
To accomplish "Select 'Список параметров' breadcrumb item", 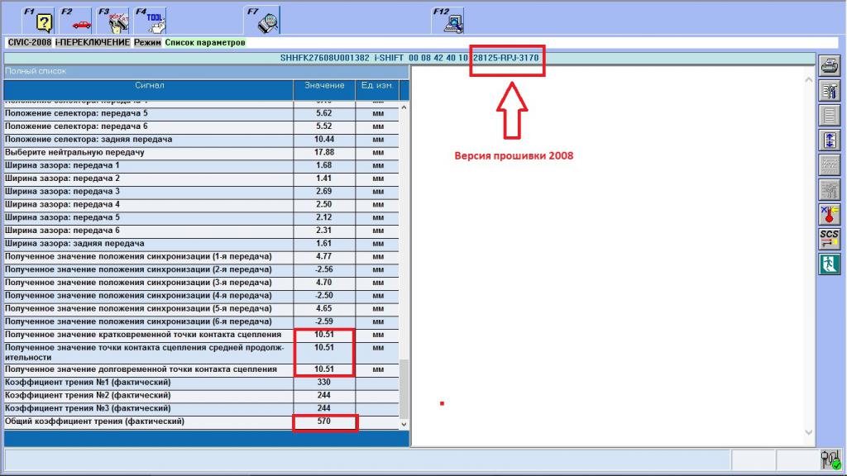I will 205,42.
